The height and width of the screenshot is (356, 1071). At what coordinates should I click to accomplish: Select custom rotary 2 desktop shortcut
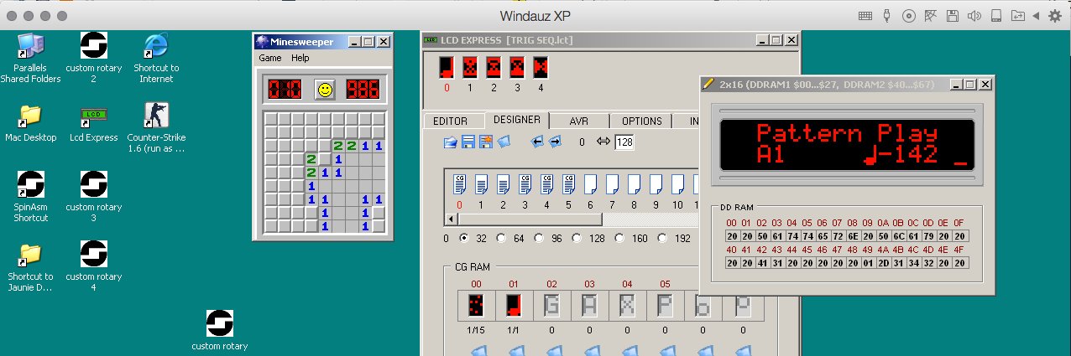(94, 59)
